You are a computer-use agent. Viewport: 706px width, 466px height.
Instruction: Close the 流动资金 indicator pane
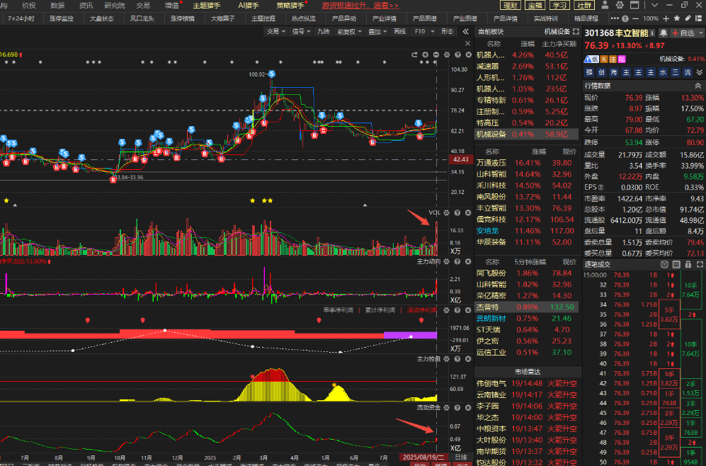468,407
